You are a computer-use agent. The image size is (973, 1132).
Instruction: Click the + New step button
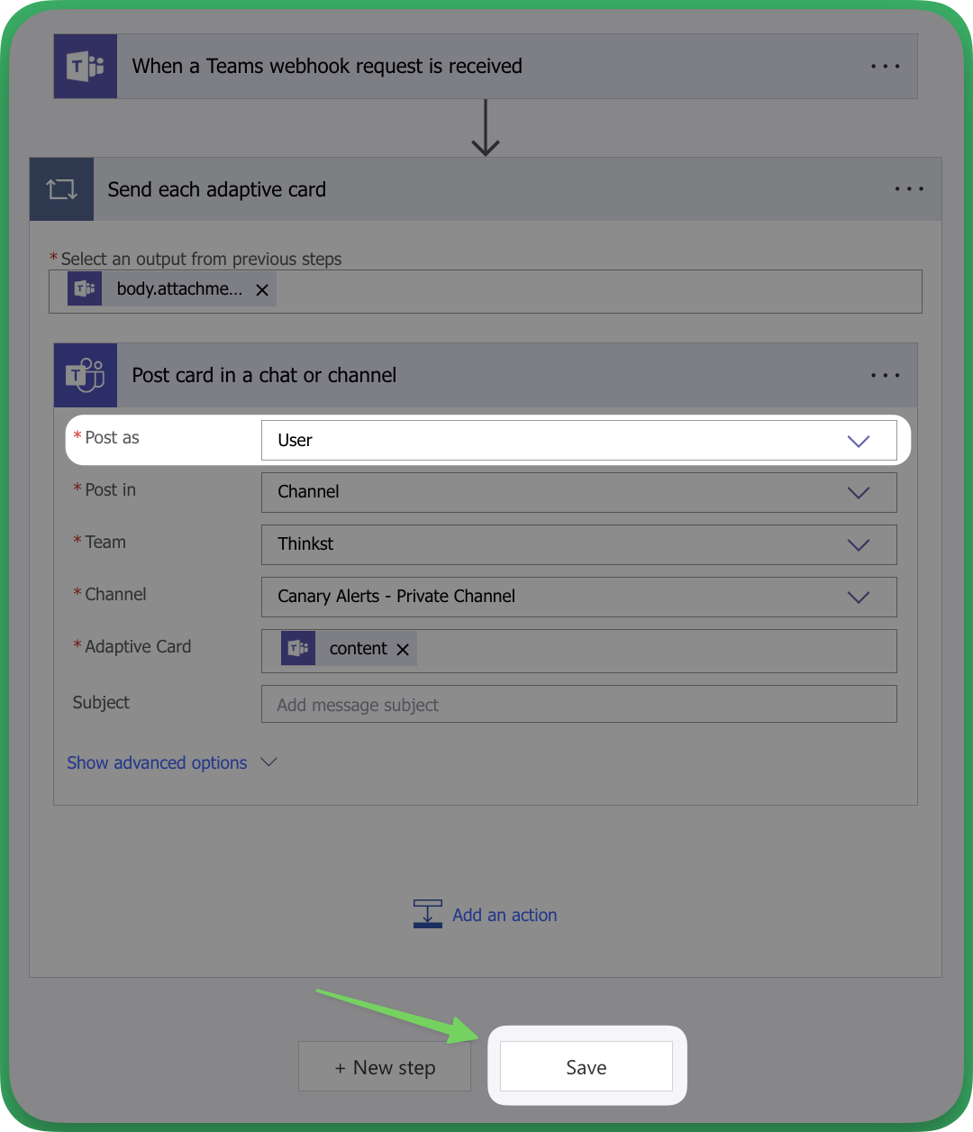click(x=385, y=1068)
